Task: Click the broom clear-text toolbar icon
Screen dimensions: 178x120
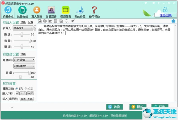Action: 73,21
